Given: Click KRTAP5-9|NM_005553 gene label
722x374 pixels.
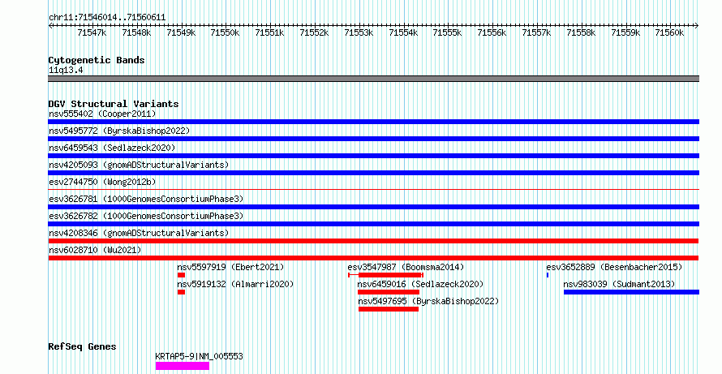Looking at the screenshot, I should point(200,356).
